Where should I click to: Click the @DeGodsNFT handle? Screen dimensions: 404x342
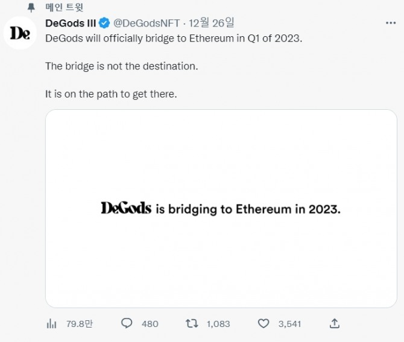147,24
